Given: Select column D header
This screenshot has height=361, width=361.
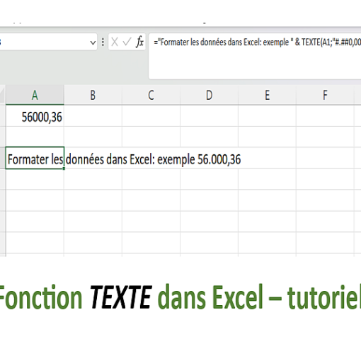Looking at the screenshot, I should click(209, 95).
